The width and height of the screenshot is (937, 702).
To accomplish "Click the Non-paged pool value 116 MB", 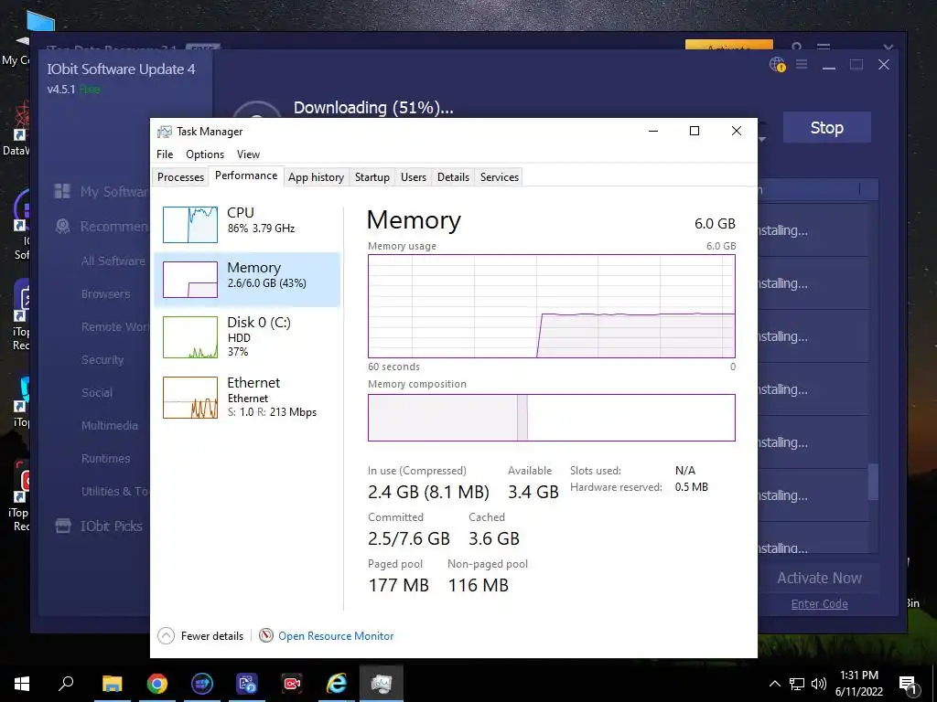I will [478, 585].
